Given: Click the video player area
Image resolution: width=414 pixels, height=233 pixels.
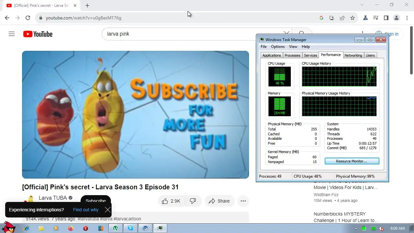Looking at the screenshot, I should pos(136,115).
